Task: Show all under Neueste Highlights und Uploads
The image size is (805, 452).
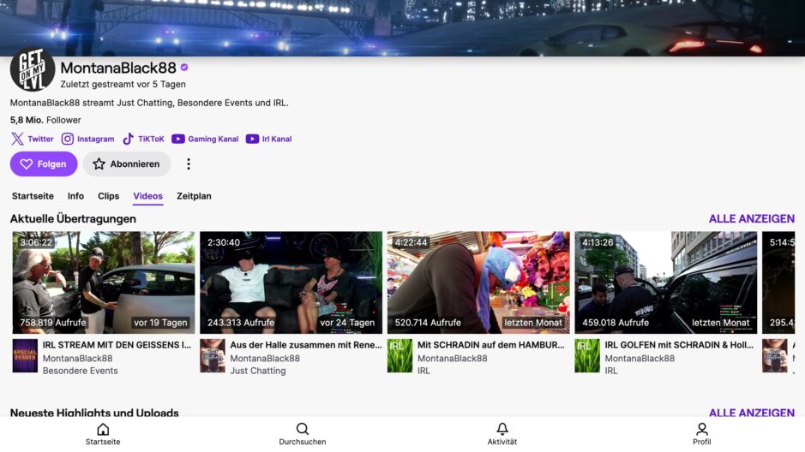Action: click(x=752, y=413)
